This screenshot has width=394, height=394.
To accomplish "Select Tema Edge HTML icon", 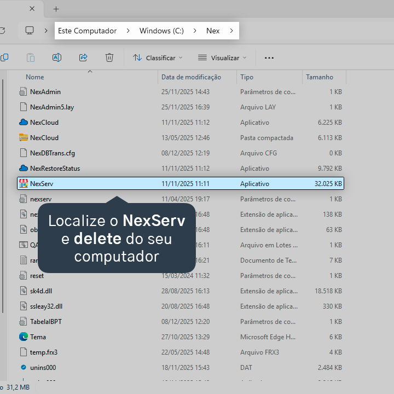I will tap(23, 337).
